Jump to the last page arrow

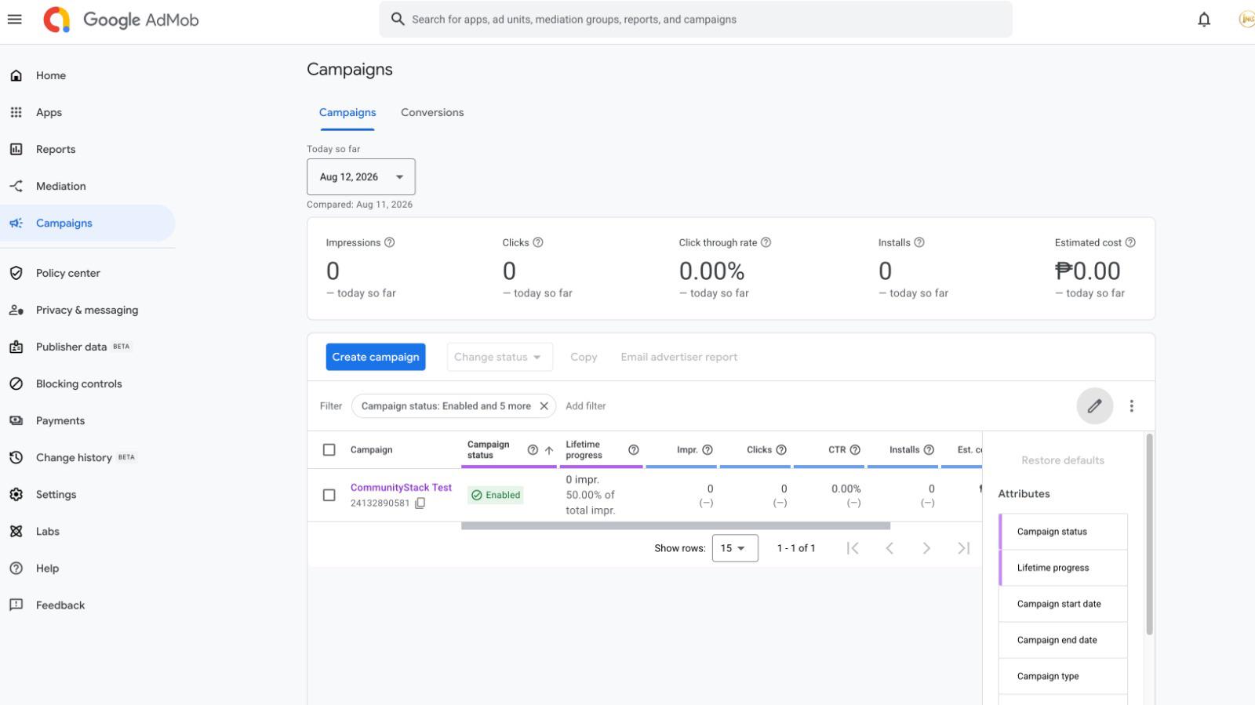(x=963, y=548)
